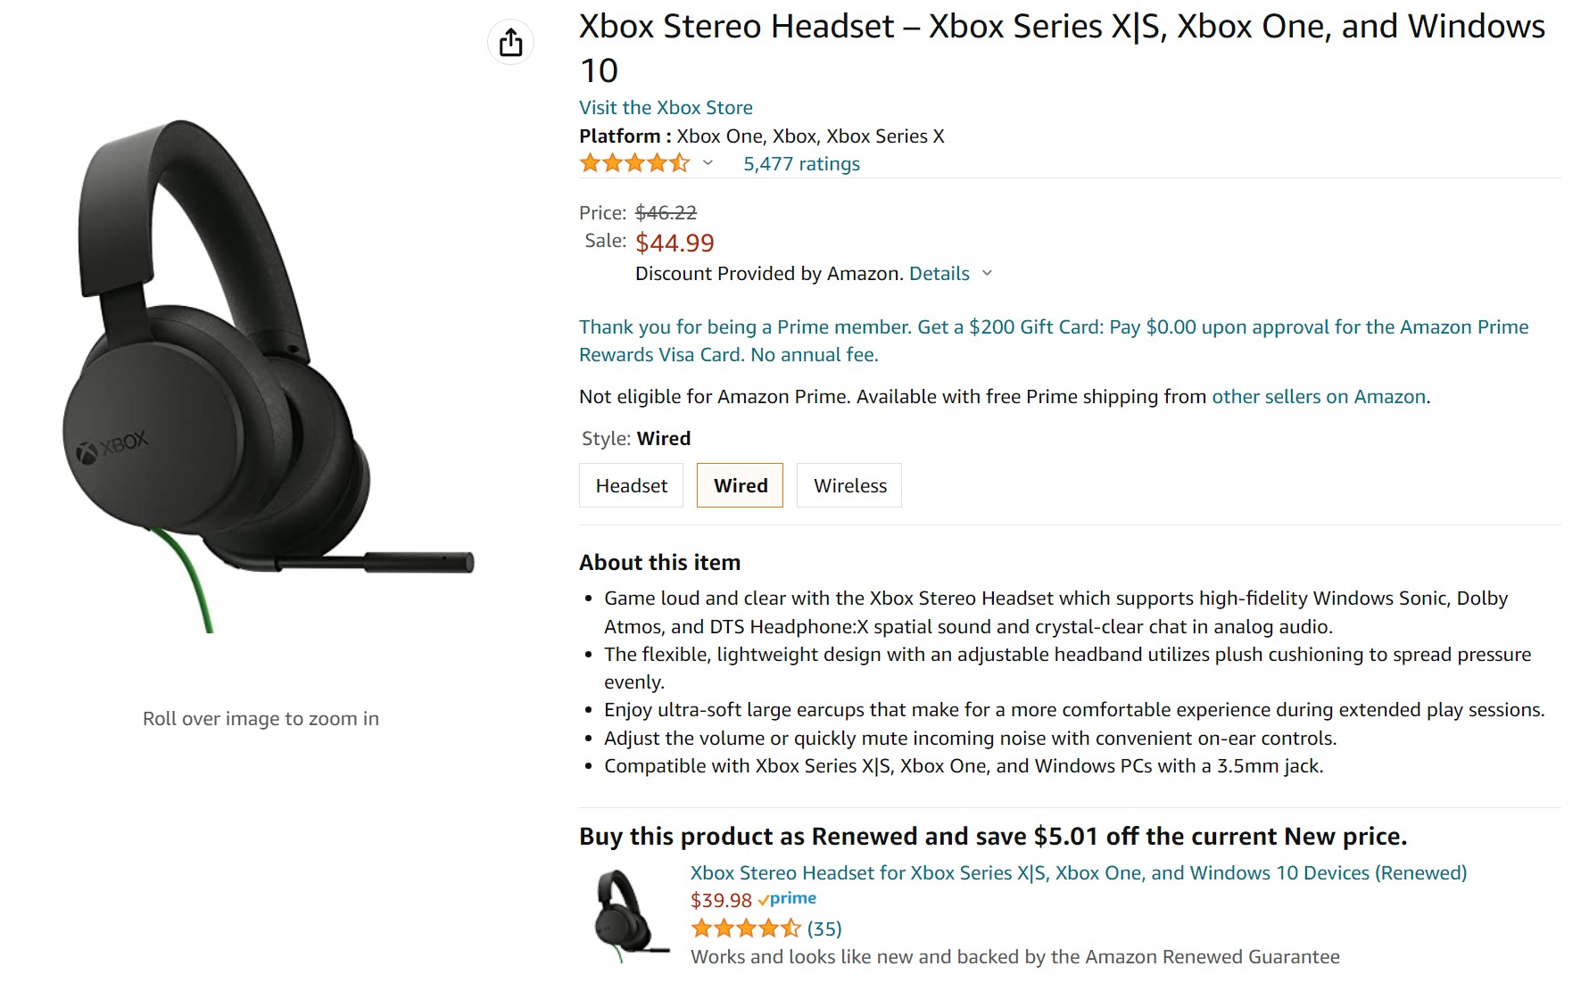Image resolution: width=1581 pixels, height=991 pixels.
Task: Select the Wireless style option
Action: click(x=849, y=485)
